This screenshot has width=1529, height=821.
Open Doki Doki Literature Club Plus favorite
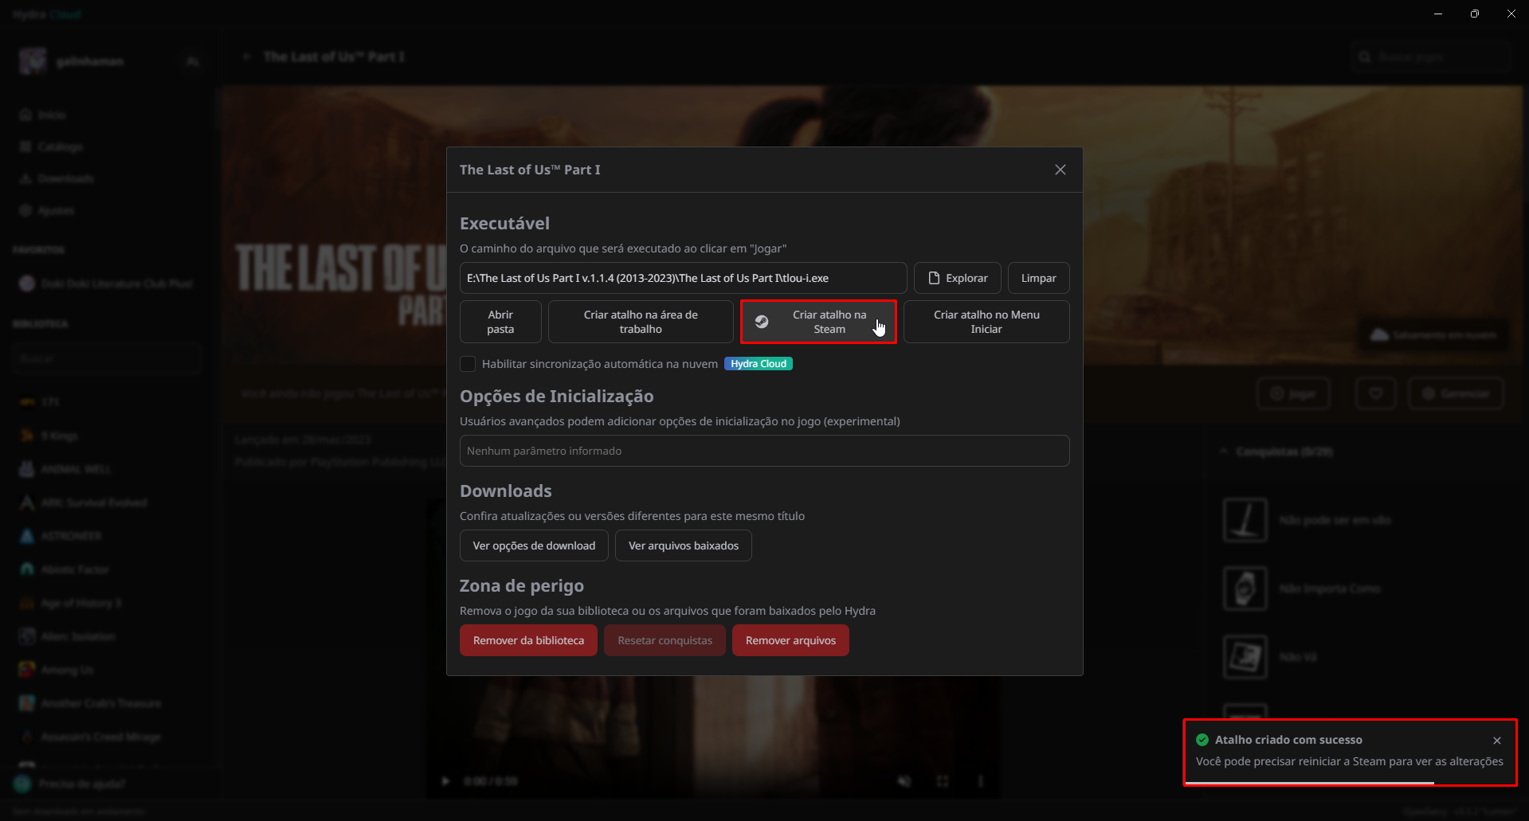[x=114, y=283]
